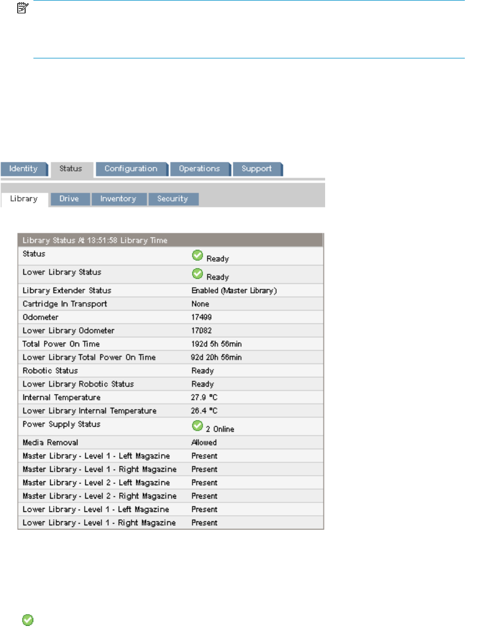Click Master Library Level 1 Right Magazine row
Image resolution: width=481 pixels, height=641 pixels.
tap(170, 470)
